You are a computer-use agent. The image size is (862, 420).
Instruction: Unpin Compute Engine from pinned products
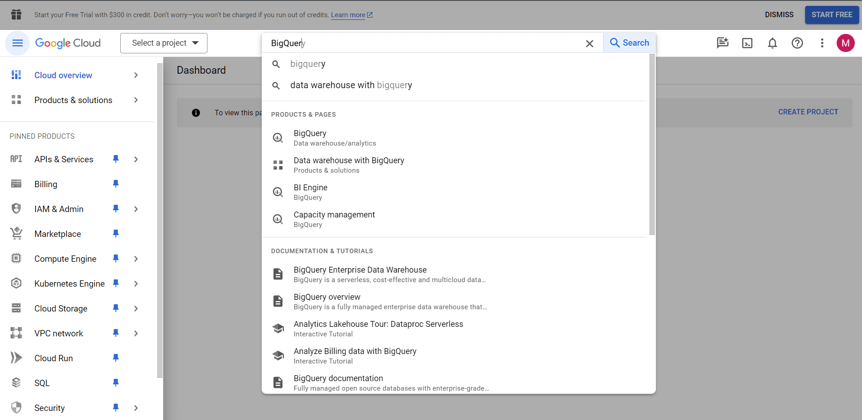116,259
